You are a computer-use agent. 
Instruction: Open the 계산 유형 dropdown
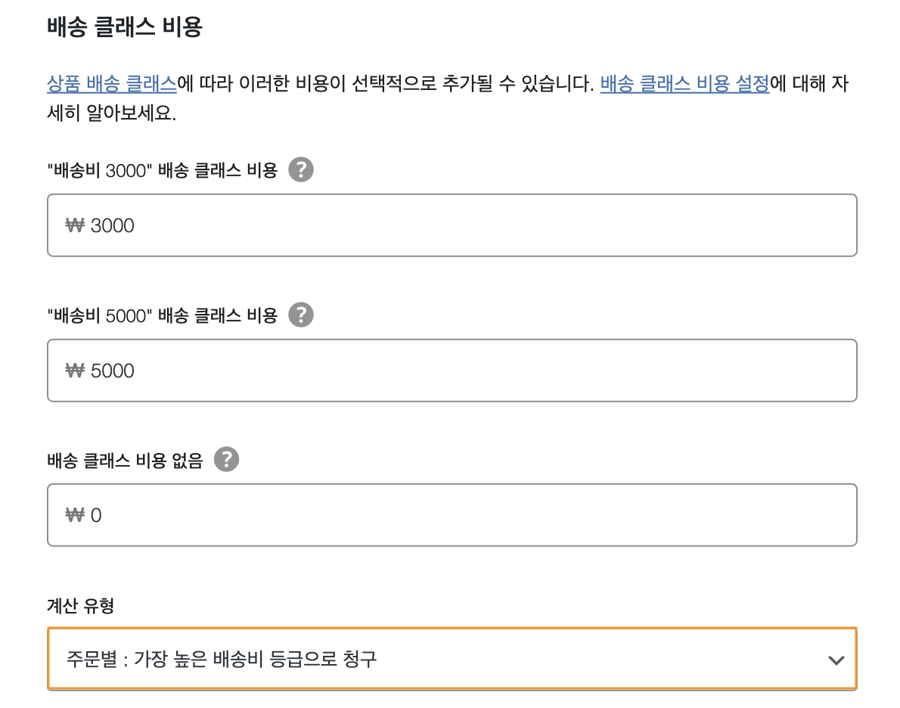pyautogui.click(x=452, y=659)
